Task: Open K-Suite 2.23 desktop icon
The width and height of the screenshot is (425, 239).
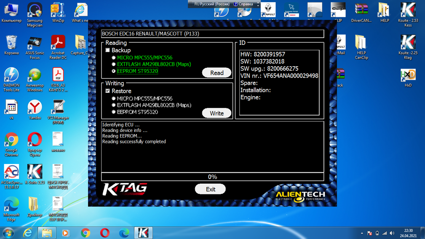Action: click(35, 174)
